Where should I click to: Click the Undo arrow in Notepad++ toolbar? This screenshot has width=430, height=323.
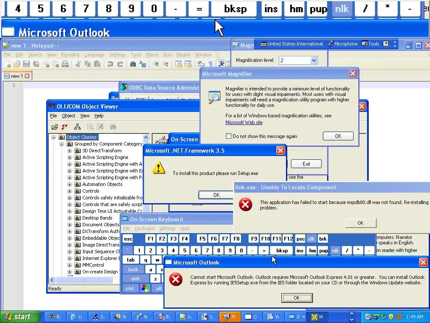[x=110, y=64]
